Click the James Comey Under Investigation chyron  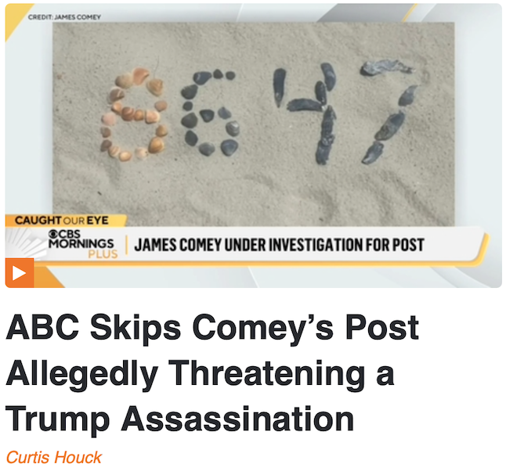pos(279,245)
